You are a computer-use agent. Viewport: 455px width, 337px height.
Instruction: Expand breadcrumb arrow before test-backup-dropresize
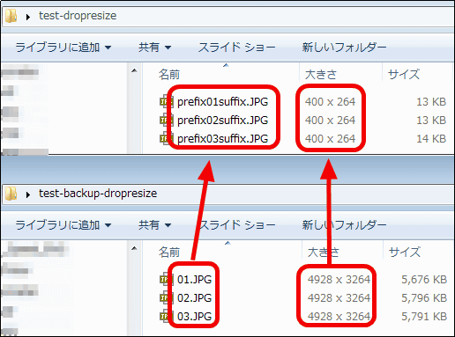(28, 194)
